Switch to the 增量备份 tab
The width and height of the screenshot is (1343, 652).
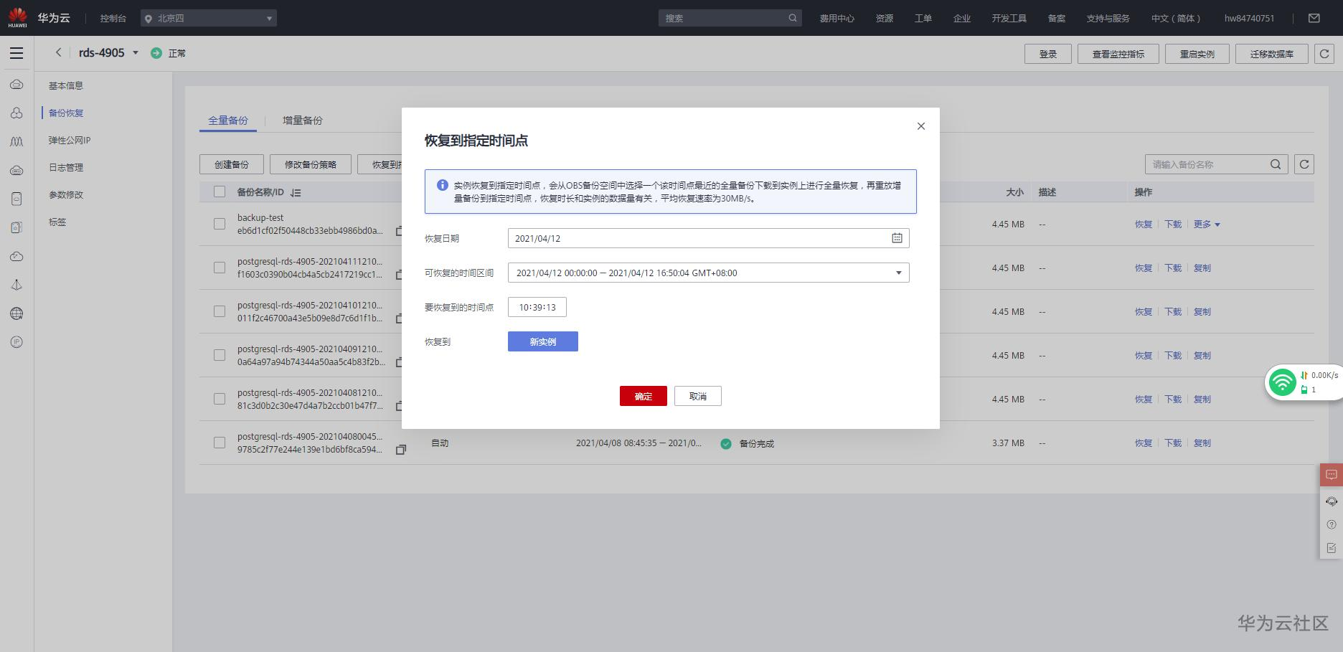[x=303, y=121]
